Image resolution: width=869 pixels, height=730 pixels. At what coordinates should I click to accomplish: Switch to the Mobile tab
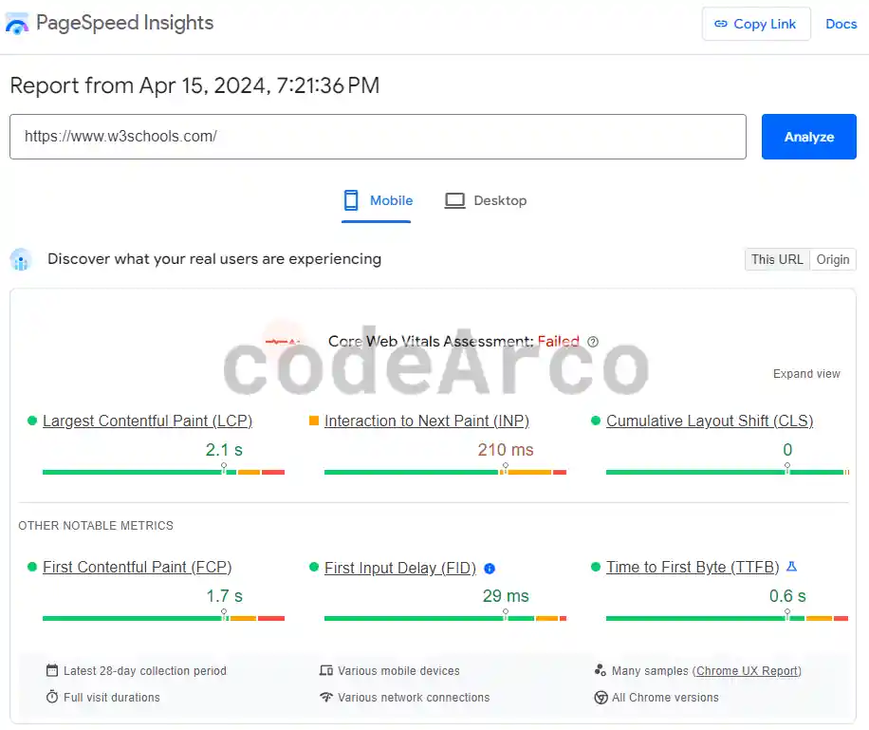coord(377,201)
